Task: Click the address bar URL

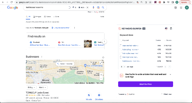Action: coord(77,2)
